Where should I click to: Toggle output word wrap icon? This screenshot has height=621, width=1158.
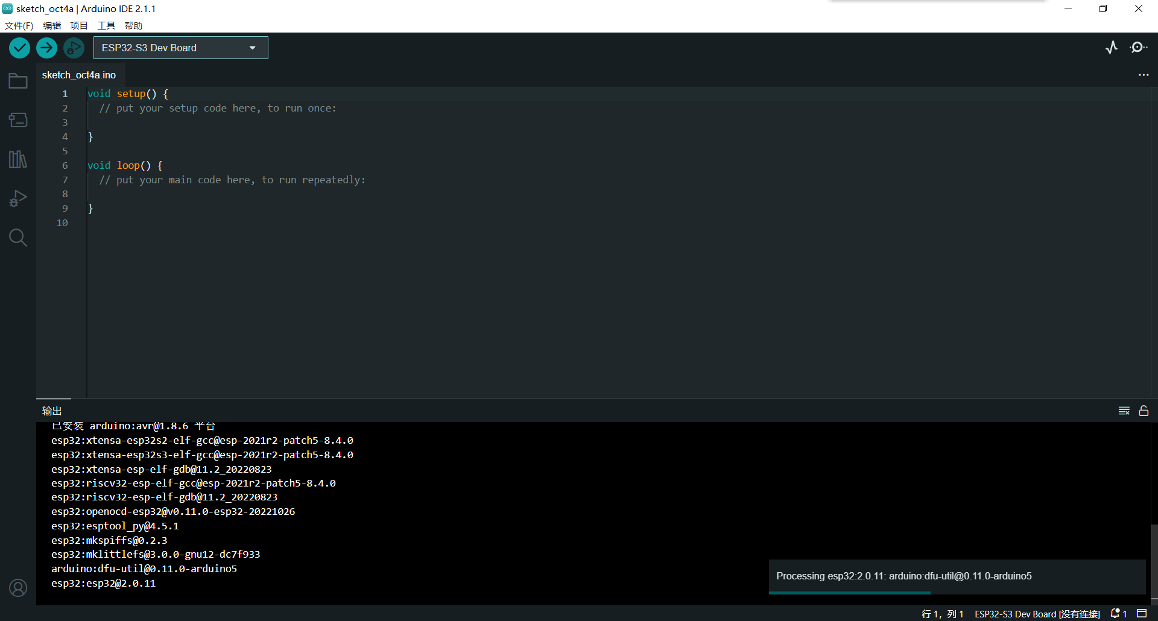[1124, 411]
